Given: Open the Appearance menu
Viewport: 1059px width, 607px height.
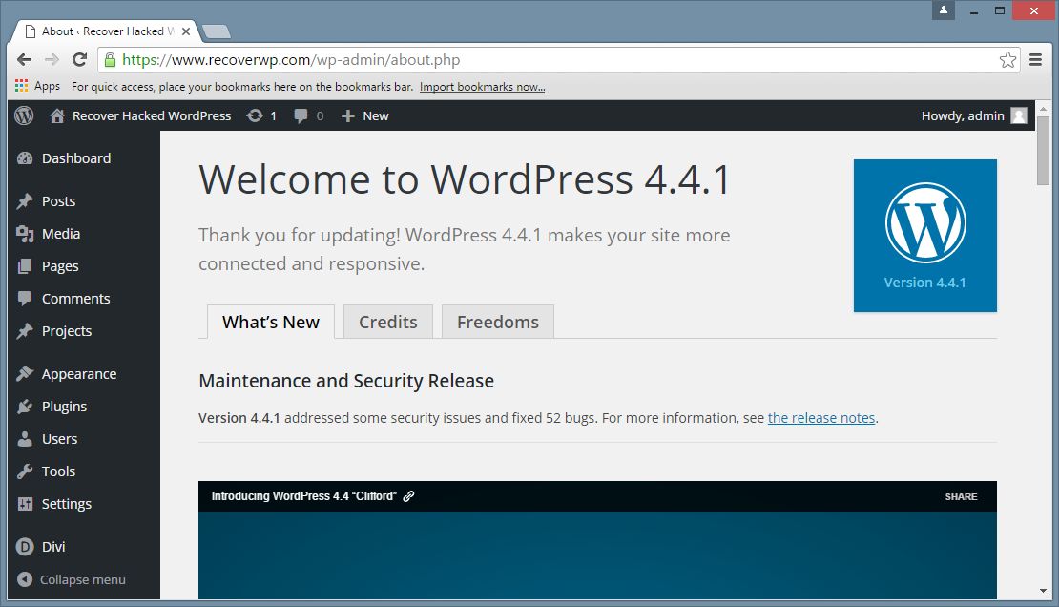Looking at the screenshot, I should click(x=79, y=374).
